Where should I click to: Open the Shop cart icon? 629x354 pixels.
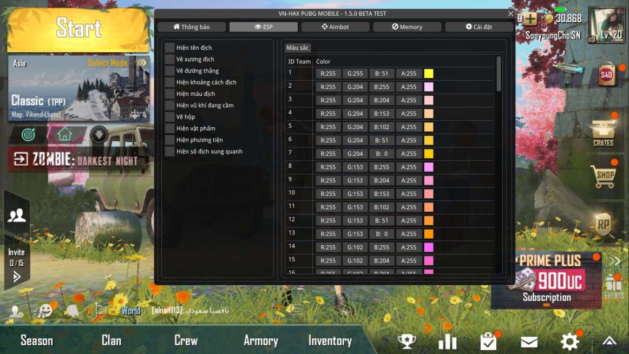pos(604,177)
